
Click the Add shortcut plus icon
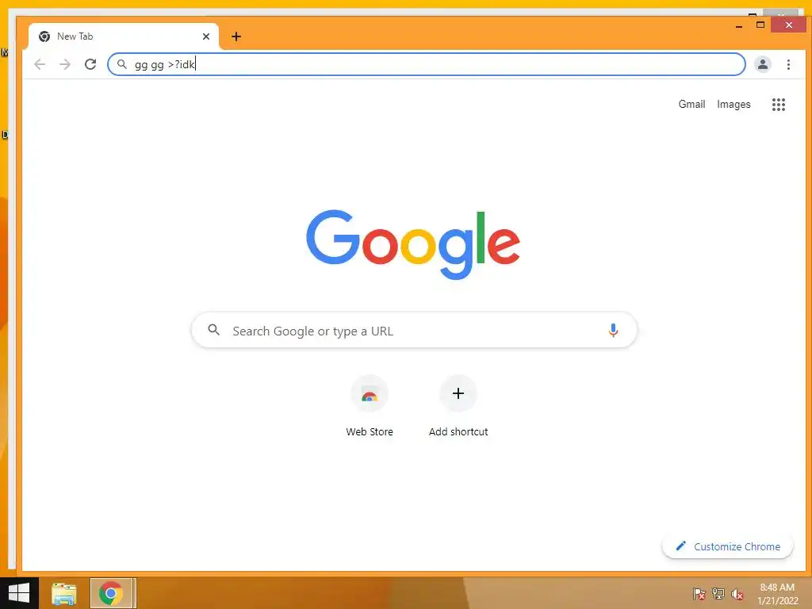pos(458,393)
